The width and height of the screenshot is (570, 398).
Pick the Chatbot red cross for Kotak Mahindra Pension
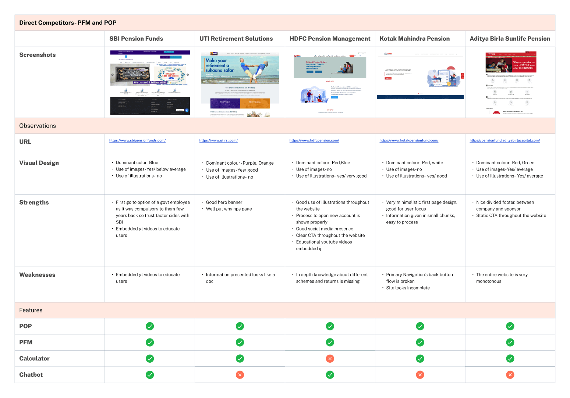click(x=420, y=375)
